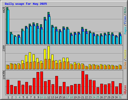Click the blue Files legend label
This screenshot has width=128, height=100.
(125, 20)
